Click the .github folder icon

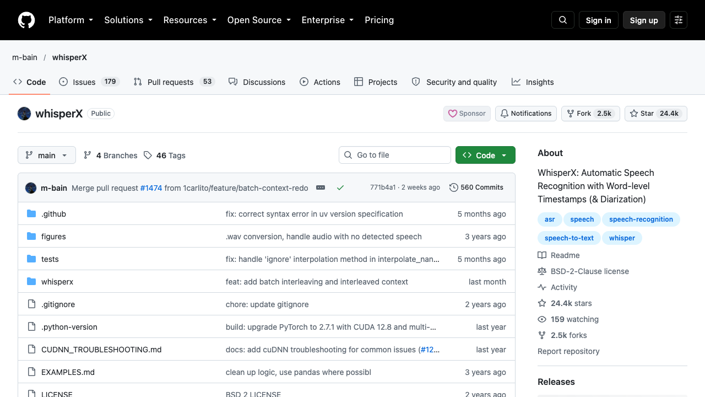tap(31, 214)
